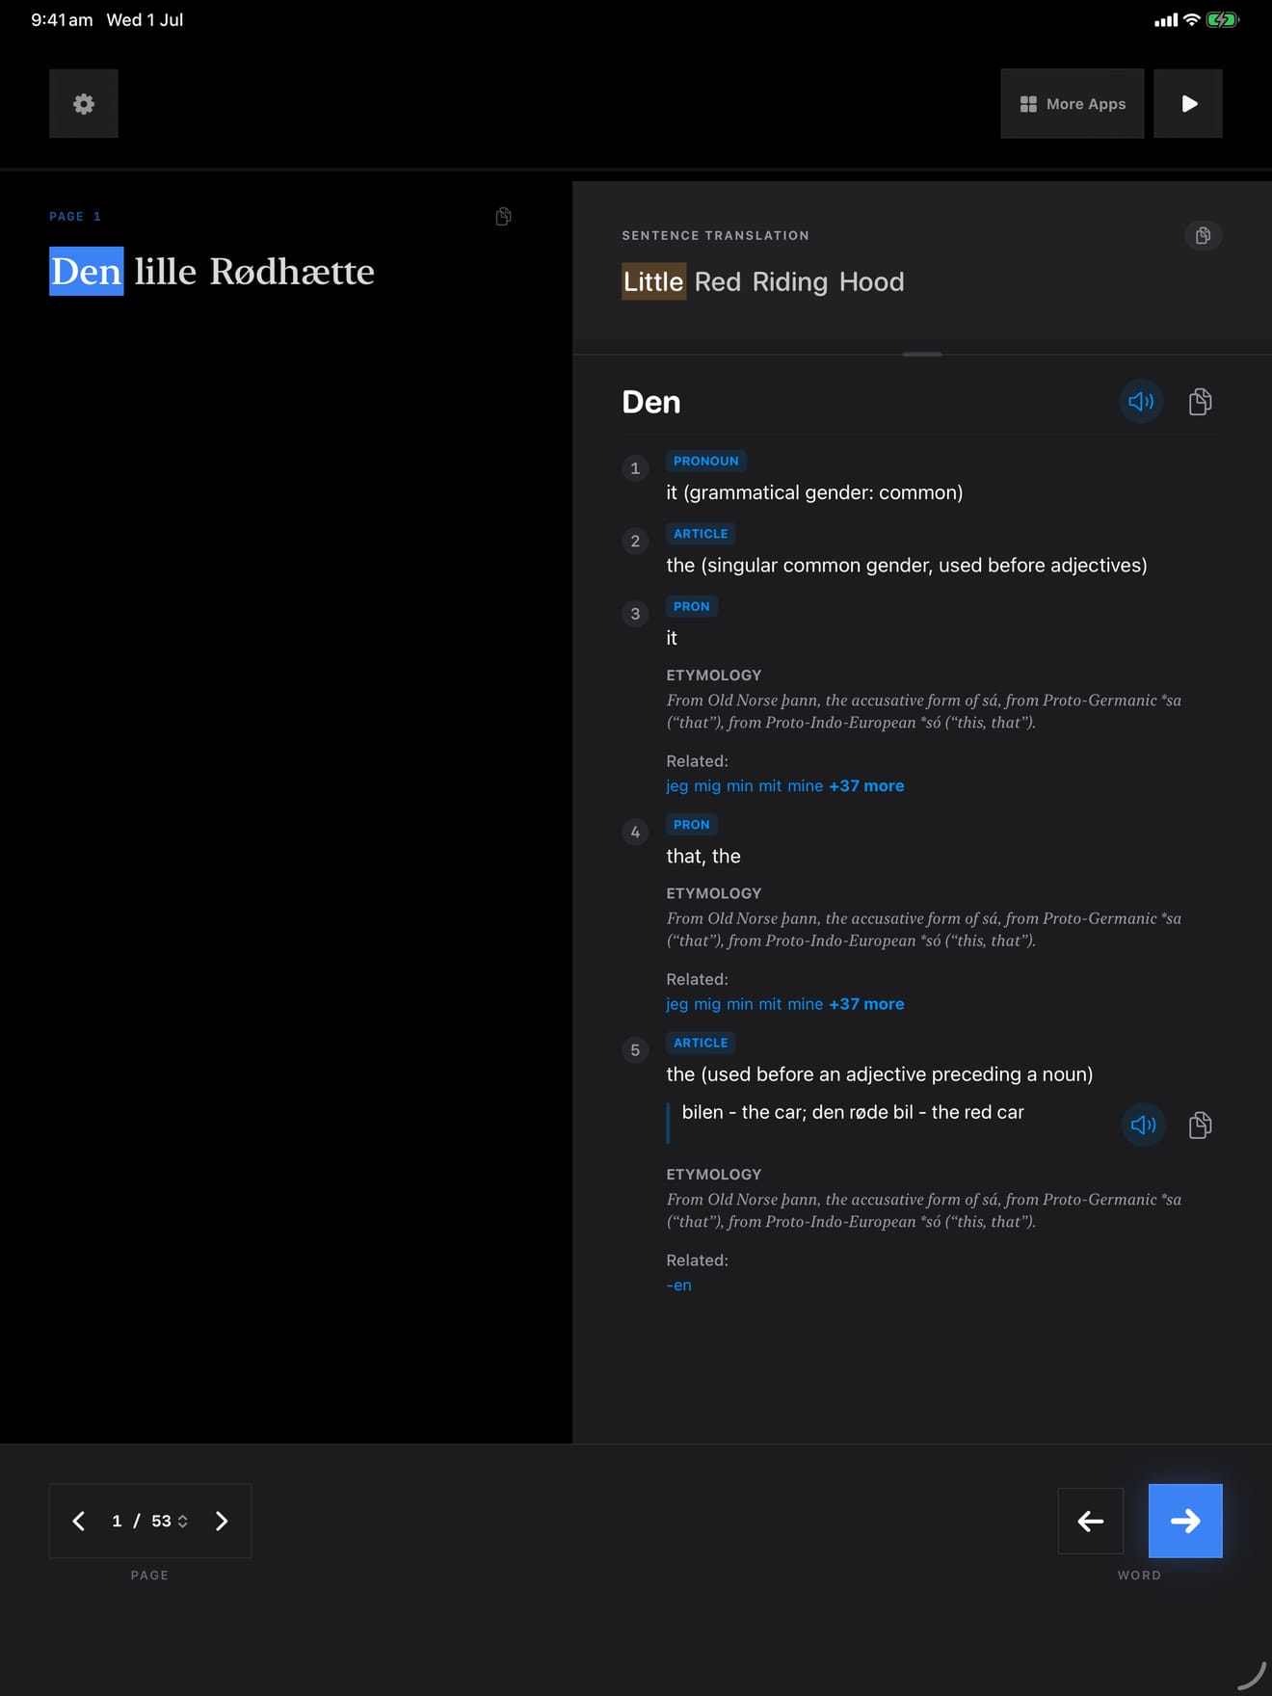
Task: Start playback with the play button
Action: 1188,103
